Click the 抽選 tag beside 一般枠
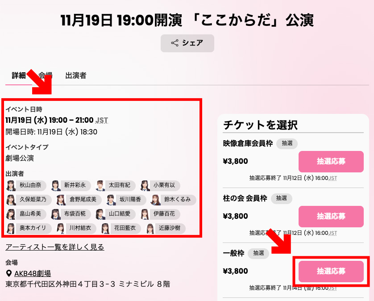 tap(258, 253)
